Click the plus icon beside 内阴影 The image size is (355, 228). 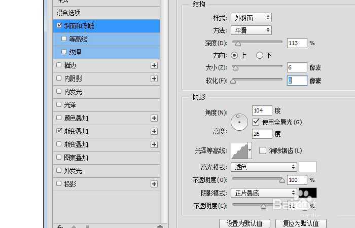point(154,79)
